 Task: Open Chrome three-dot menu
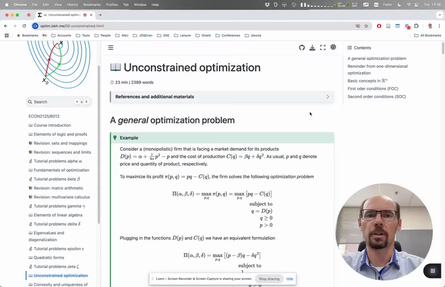pyautogui.click(x=439, y=26)
